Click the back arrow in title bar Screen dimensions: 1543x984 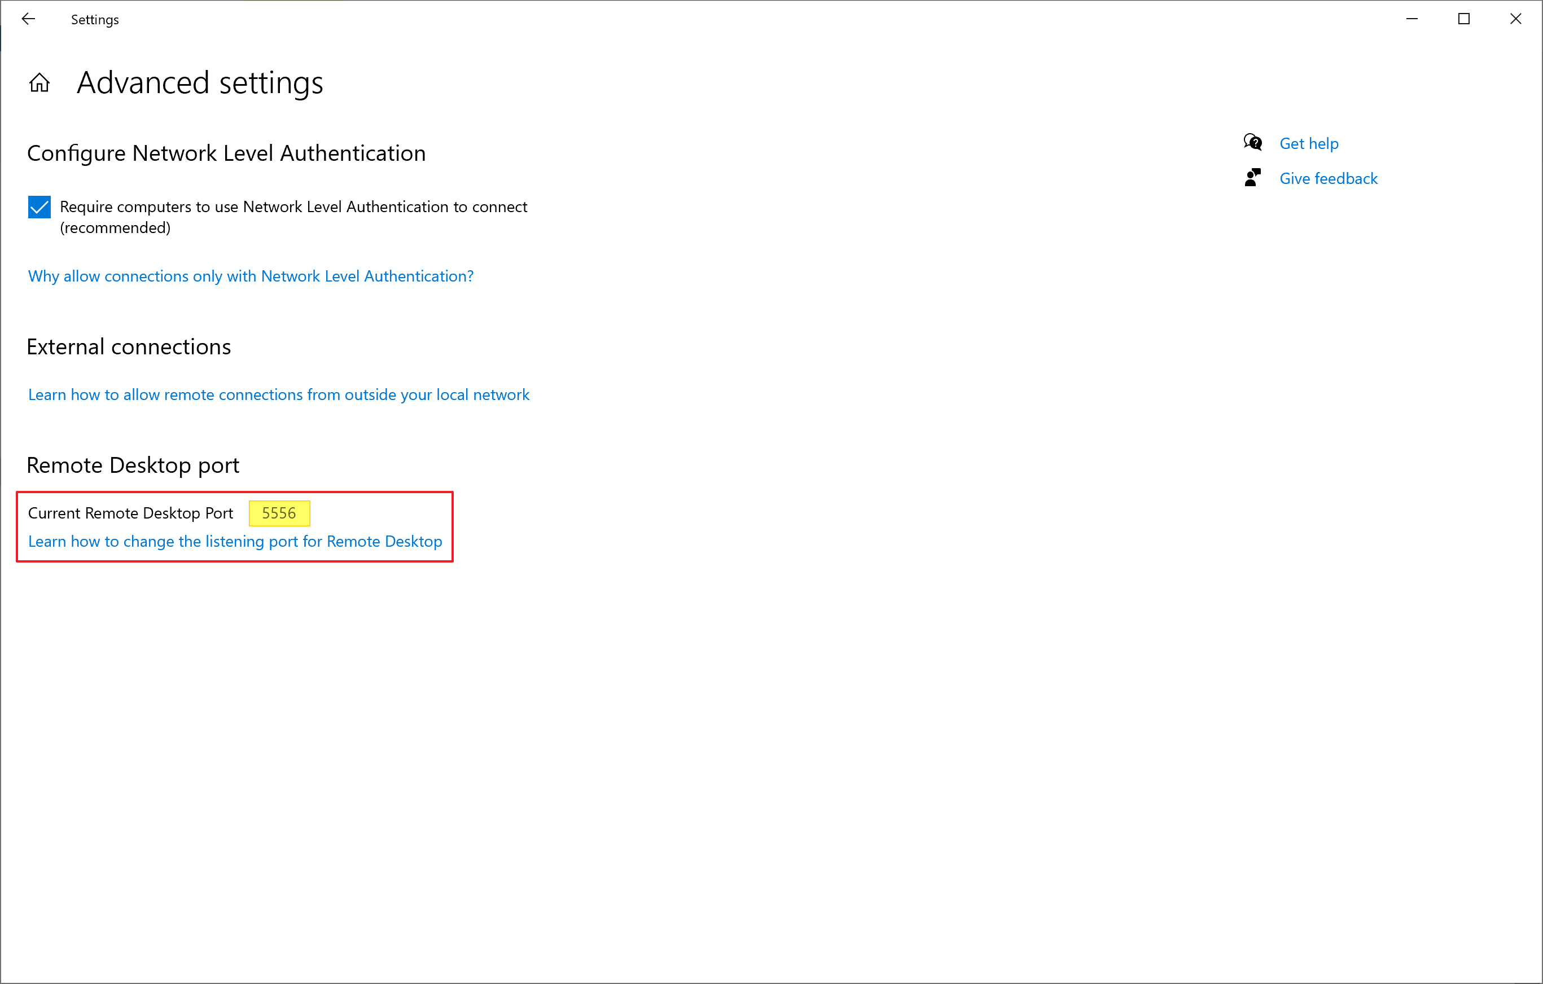[x=28, y=19]
